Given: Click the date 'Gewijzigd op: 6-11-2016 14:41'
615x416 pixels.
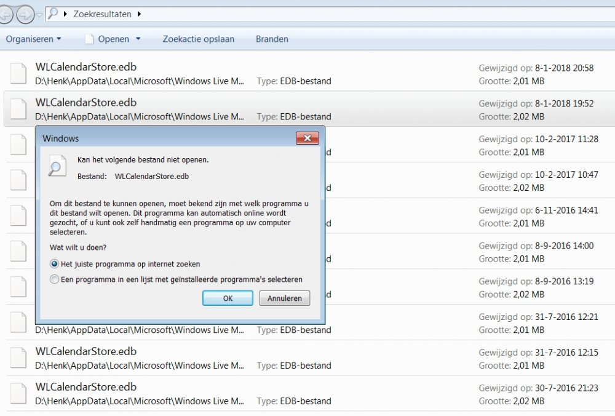Looking at the screenshot, I should point(538,210).
